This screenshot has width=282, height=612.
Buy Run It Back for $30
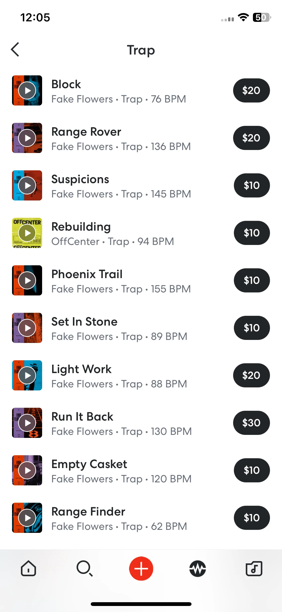(x=251, y=423)
